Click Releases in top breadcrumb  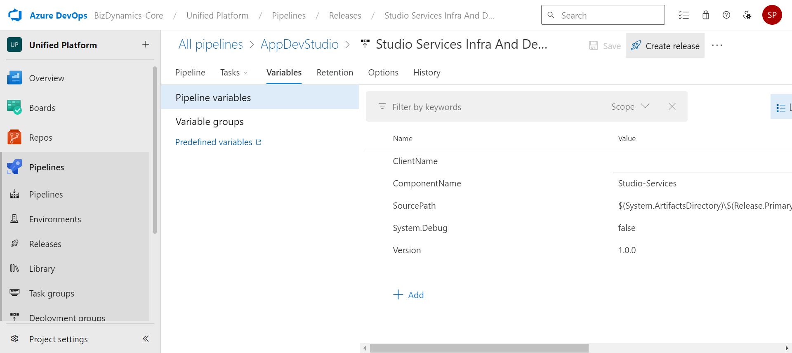pos(345,16)
